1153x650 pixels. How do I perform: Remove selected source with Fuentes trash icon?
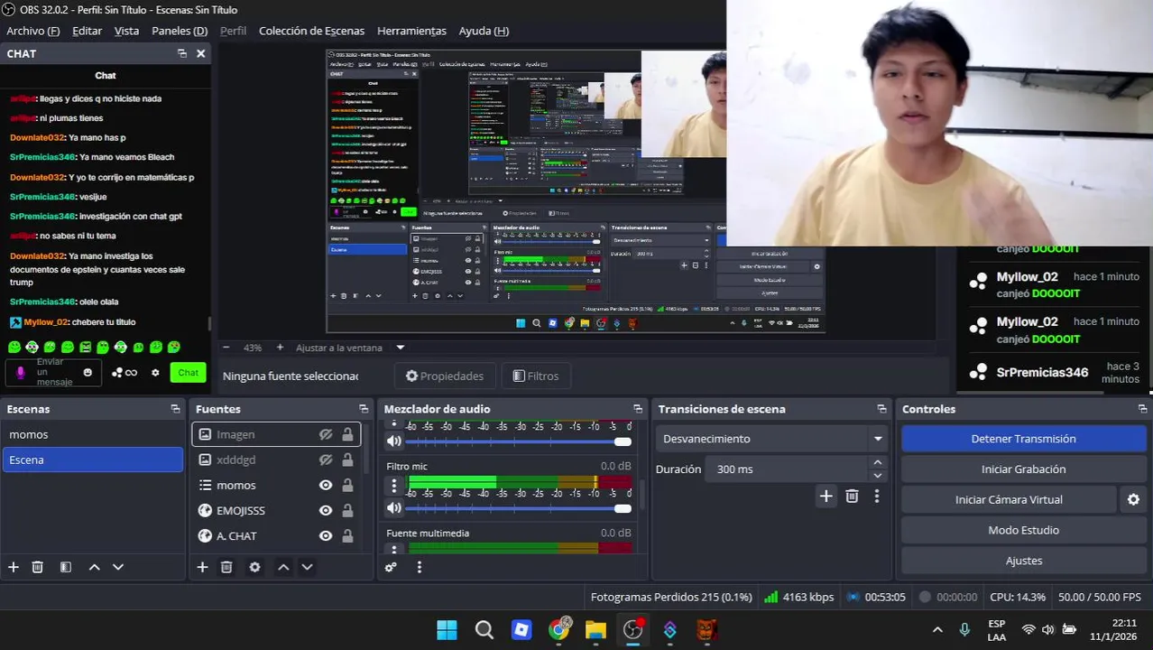click(x=226, y=567)
